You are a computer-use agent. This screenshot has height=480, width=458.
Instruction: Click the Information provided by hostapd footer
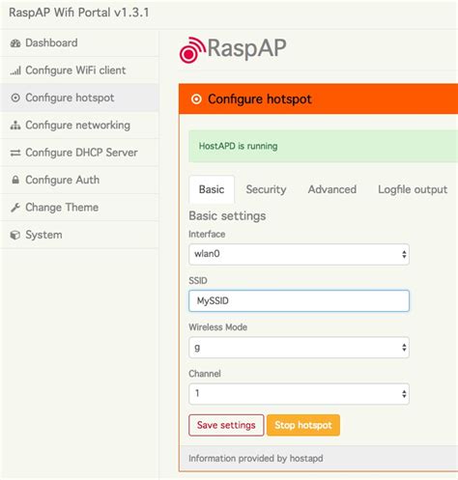[x=256, y=459]
